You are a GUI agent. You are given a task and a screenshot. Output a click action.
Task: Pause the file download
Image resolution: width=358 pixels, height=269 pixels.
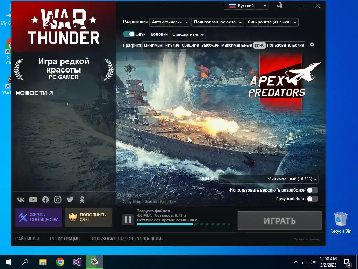pyautogui.click(x=128, y=220)
